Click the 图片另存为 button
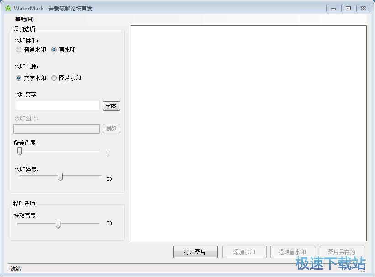Screen dimensions: 375x277 tap(342, 252)
